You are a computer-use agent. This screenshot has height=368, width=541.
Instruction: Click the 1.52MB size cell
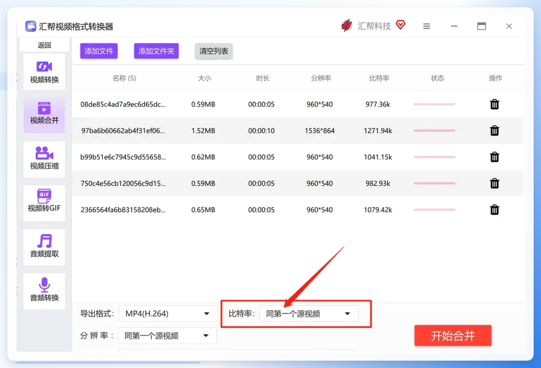coord(203,131)
